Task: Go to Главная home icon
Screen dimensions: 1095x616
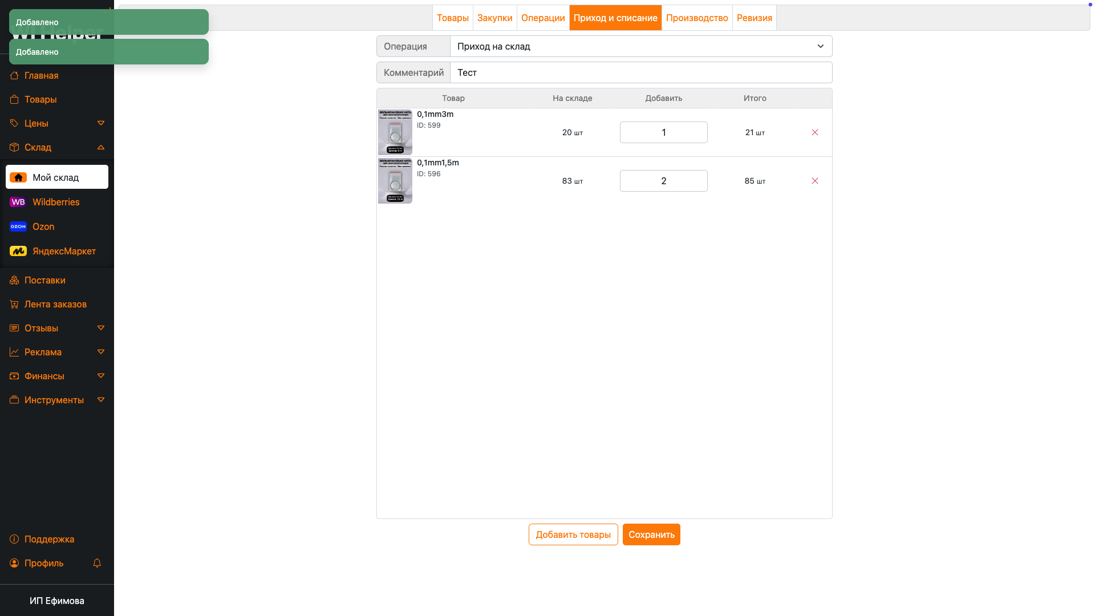Action: (x=14, y=75)
